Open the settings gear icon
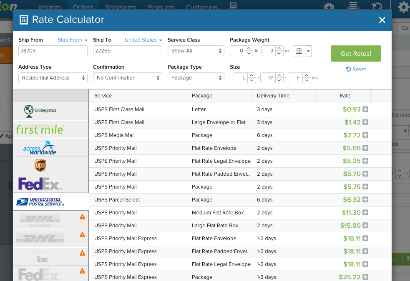Image resolution: width=410 pixels, height=281 pixels. (x=403, y=7)
